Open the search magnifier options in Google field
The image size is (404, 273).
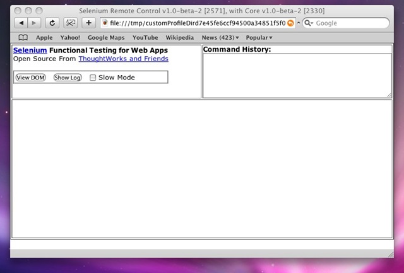click(x=309, y=23)
